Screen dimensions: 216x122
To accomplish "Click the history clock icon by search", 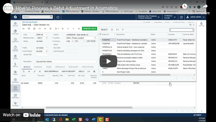I will click(x=58, y=17).
